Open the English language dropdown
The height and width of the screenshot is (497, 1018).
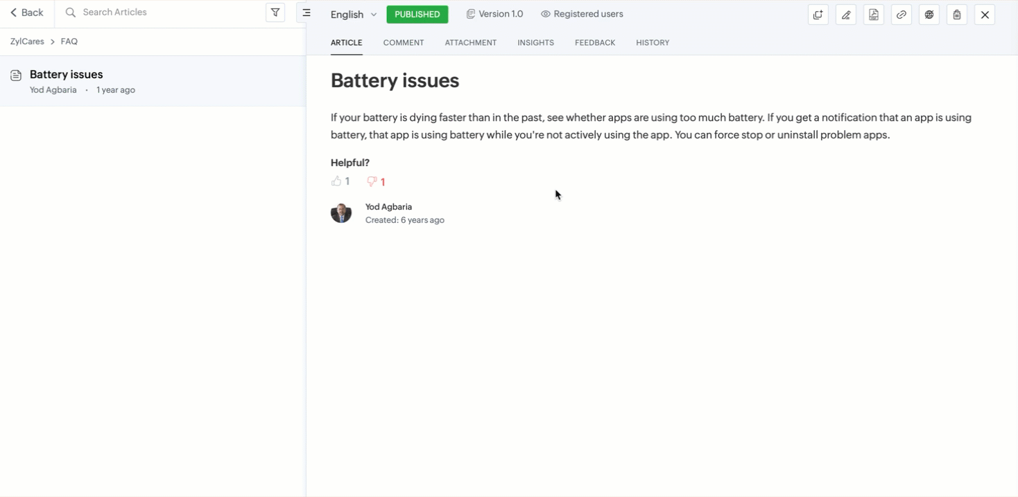click(354, 15)
